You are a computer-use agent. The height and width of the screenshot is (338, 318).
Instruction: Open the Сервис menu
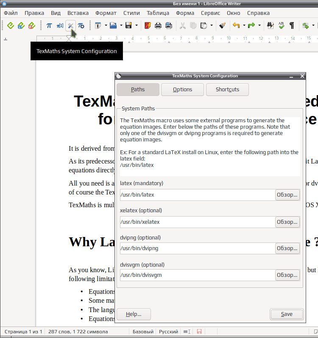pos(210,13)
